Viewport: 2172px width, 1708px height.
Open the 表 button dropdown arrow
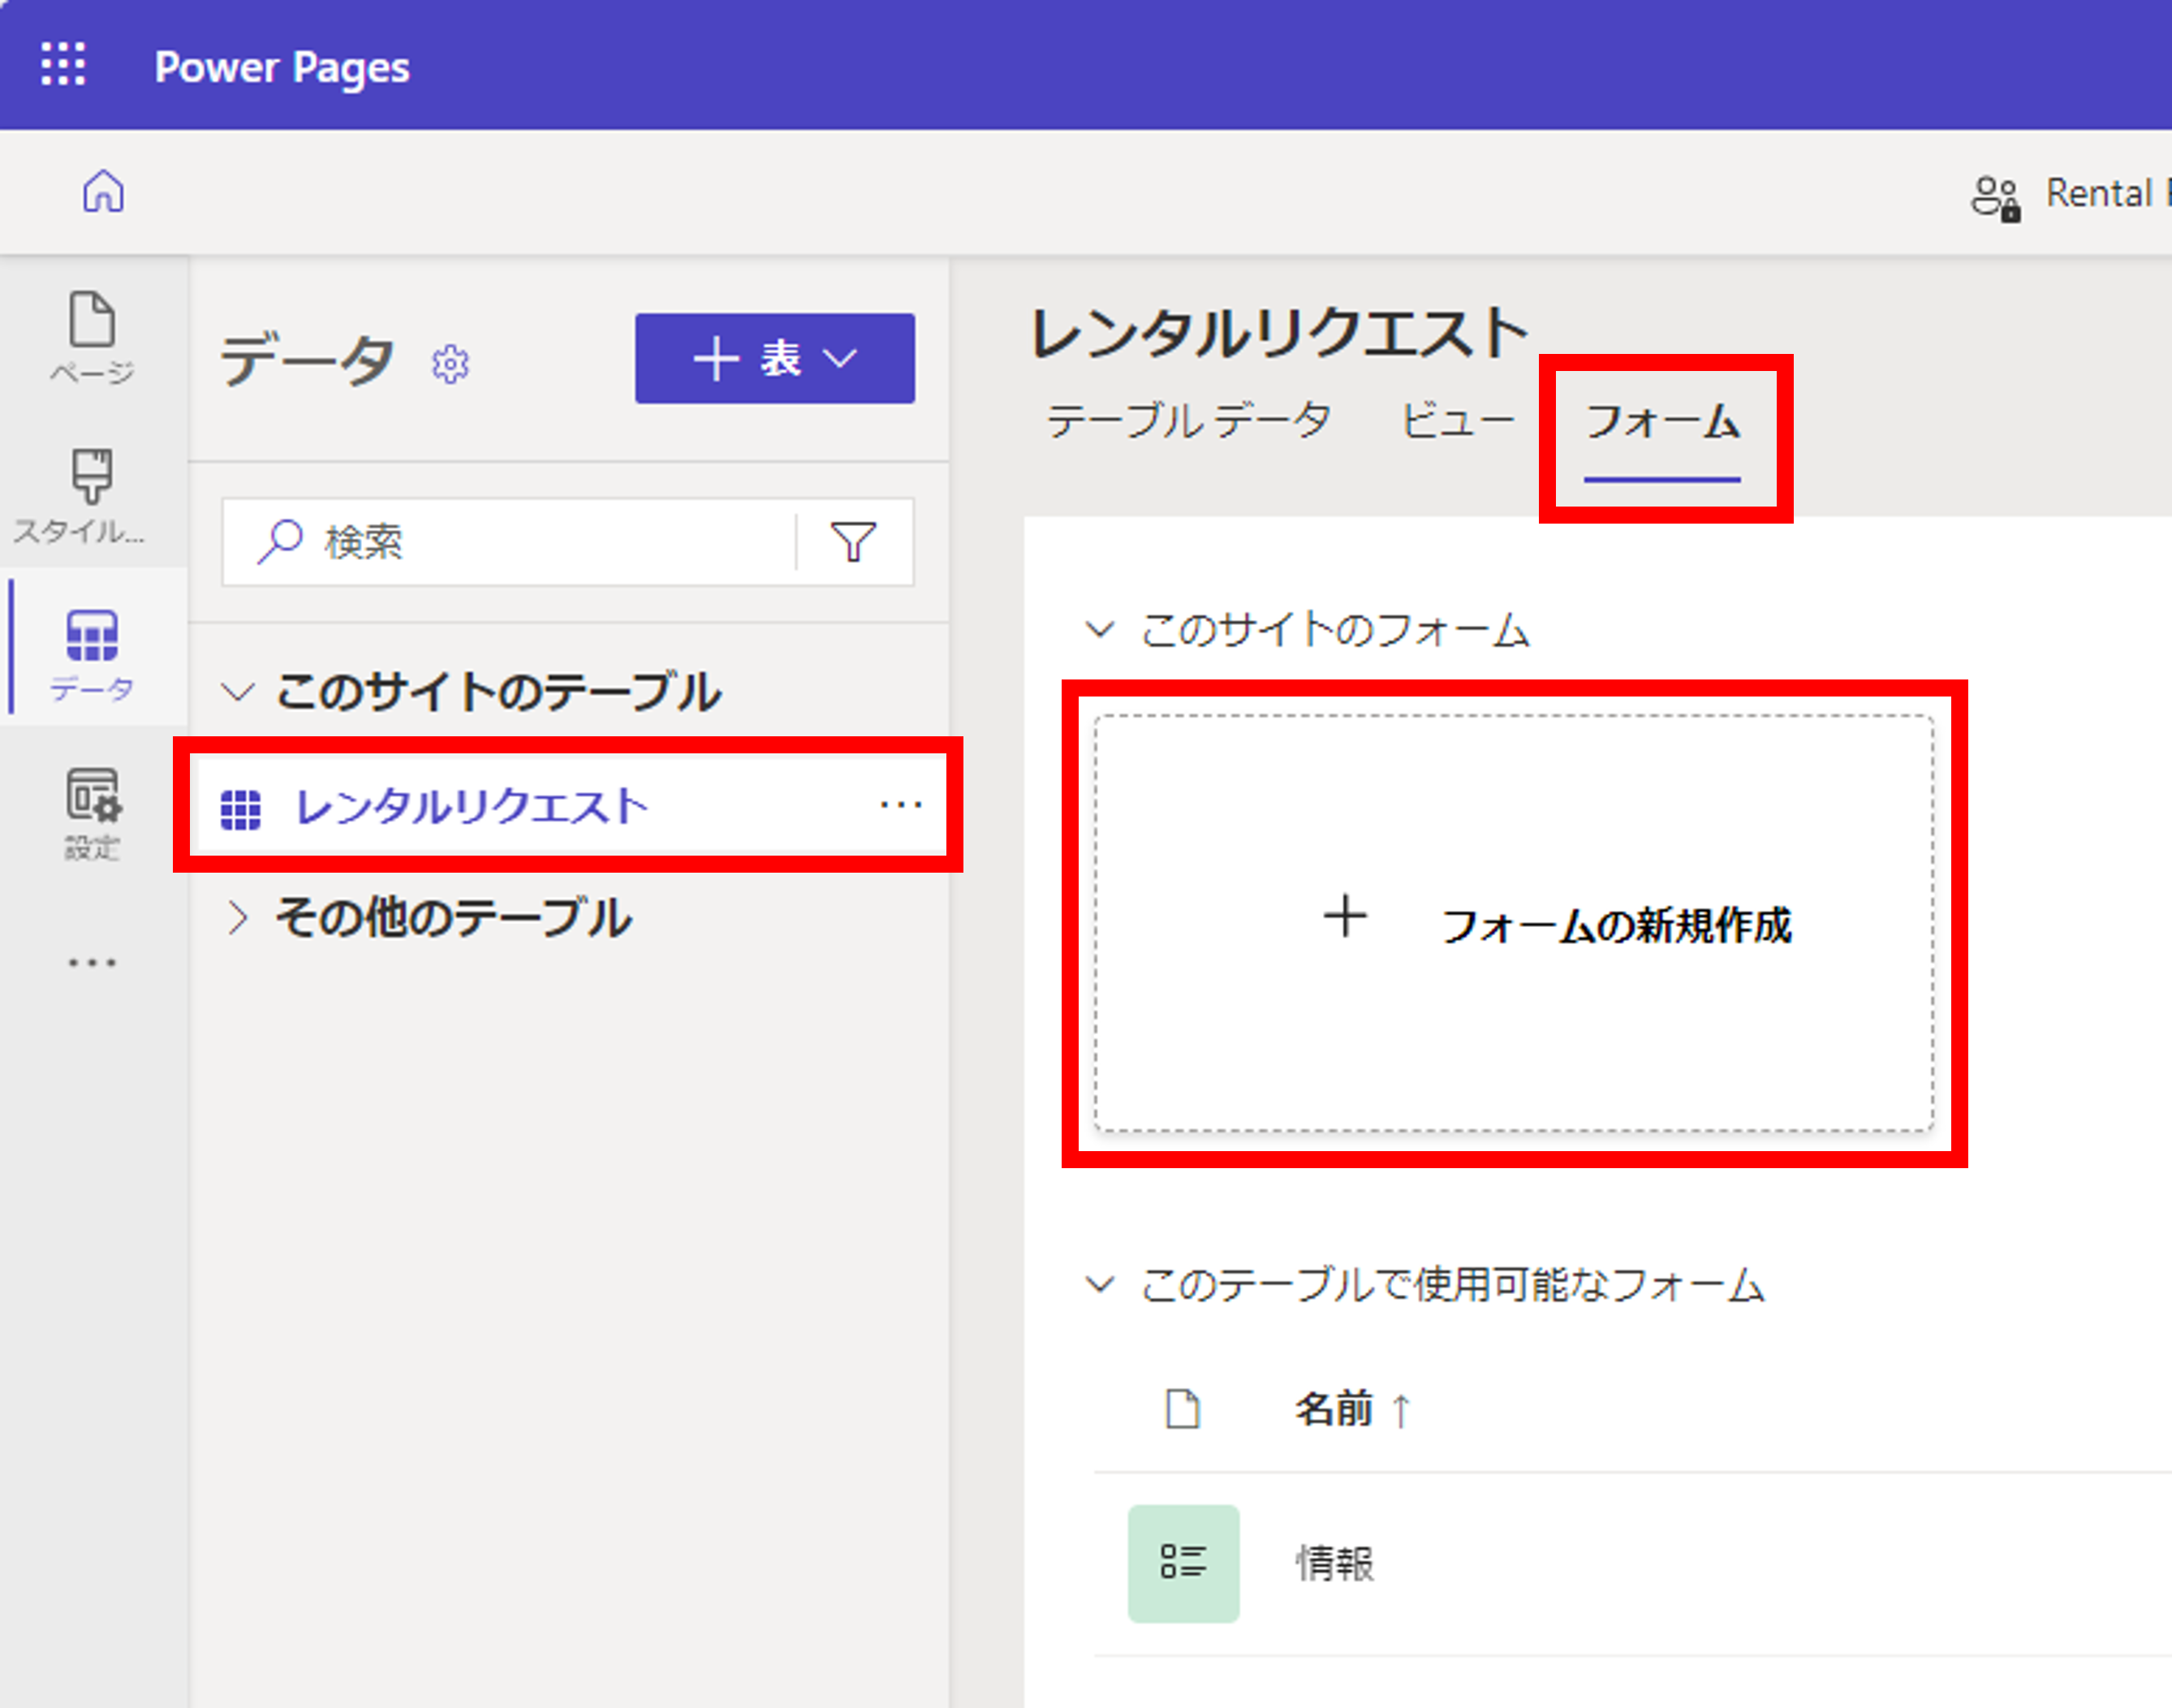click(840, 358)
